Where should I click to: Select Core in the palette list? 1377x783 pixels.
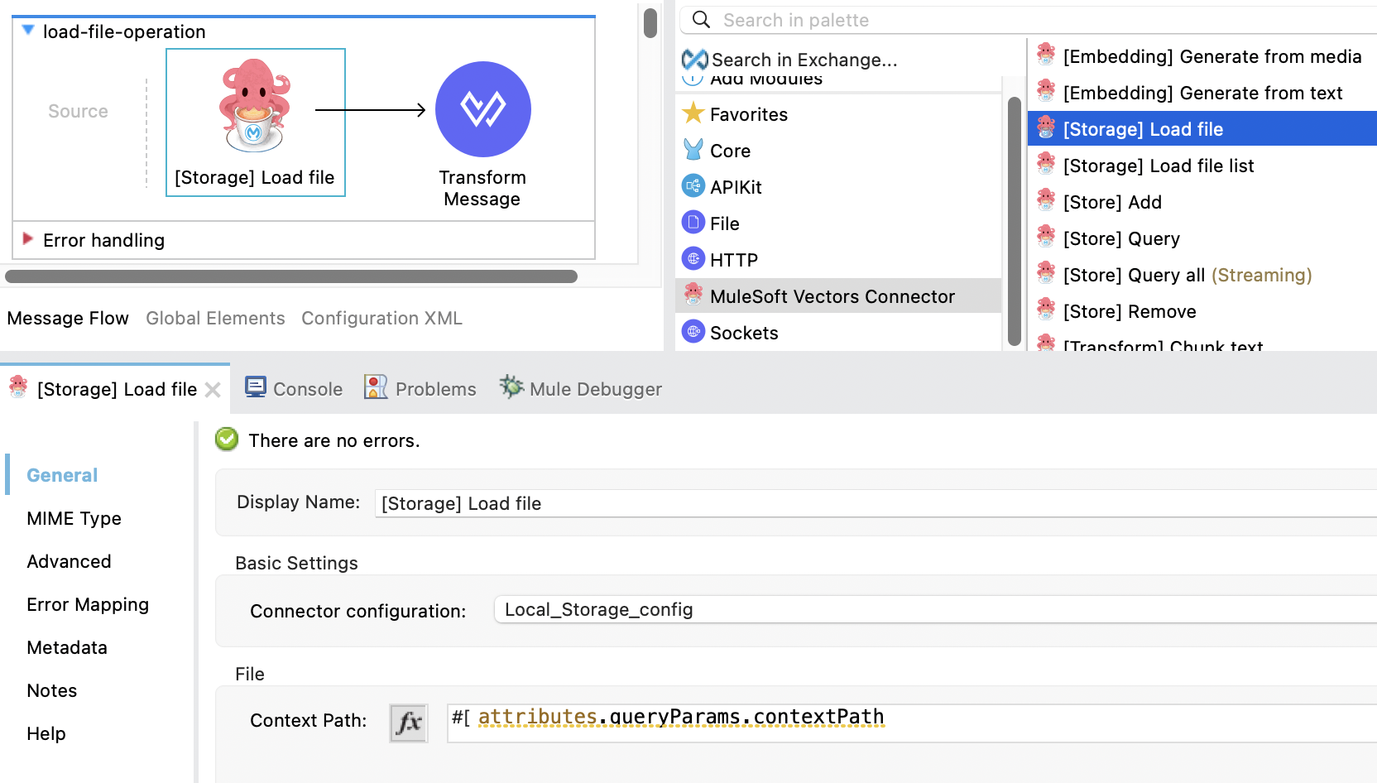[838, 151]
